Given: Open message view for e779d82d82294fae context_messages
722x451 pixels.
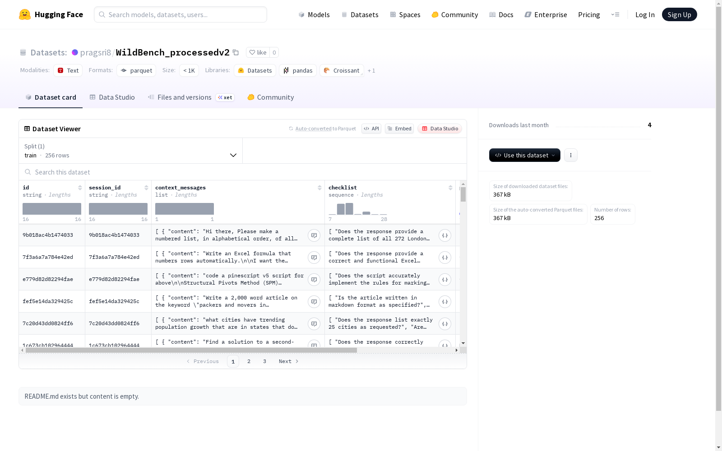Looking at the screenshot, I should 314,280.
